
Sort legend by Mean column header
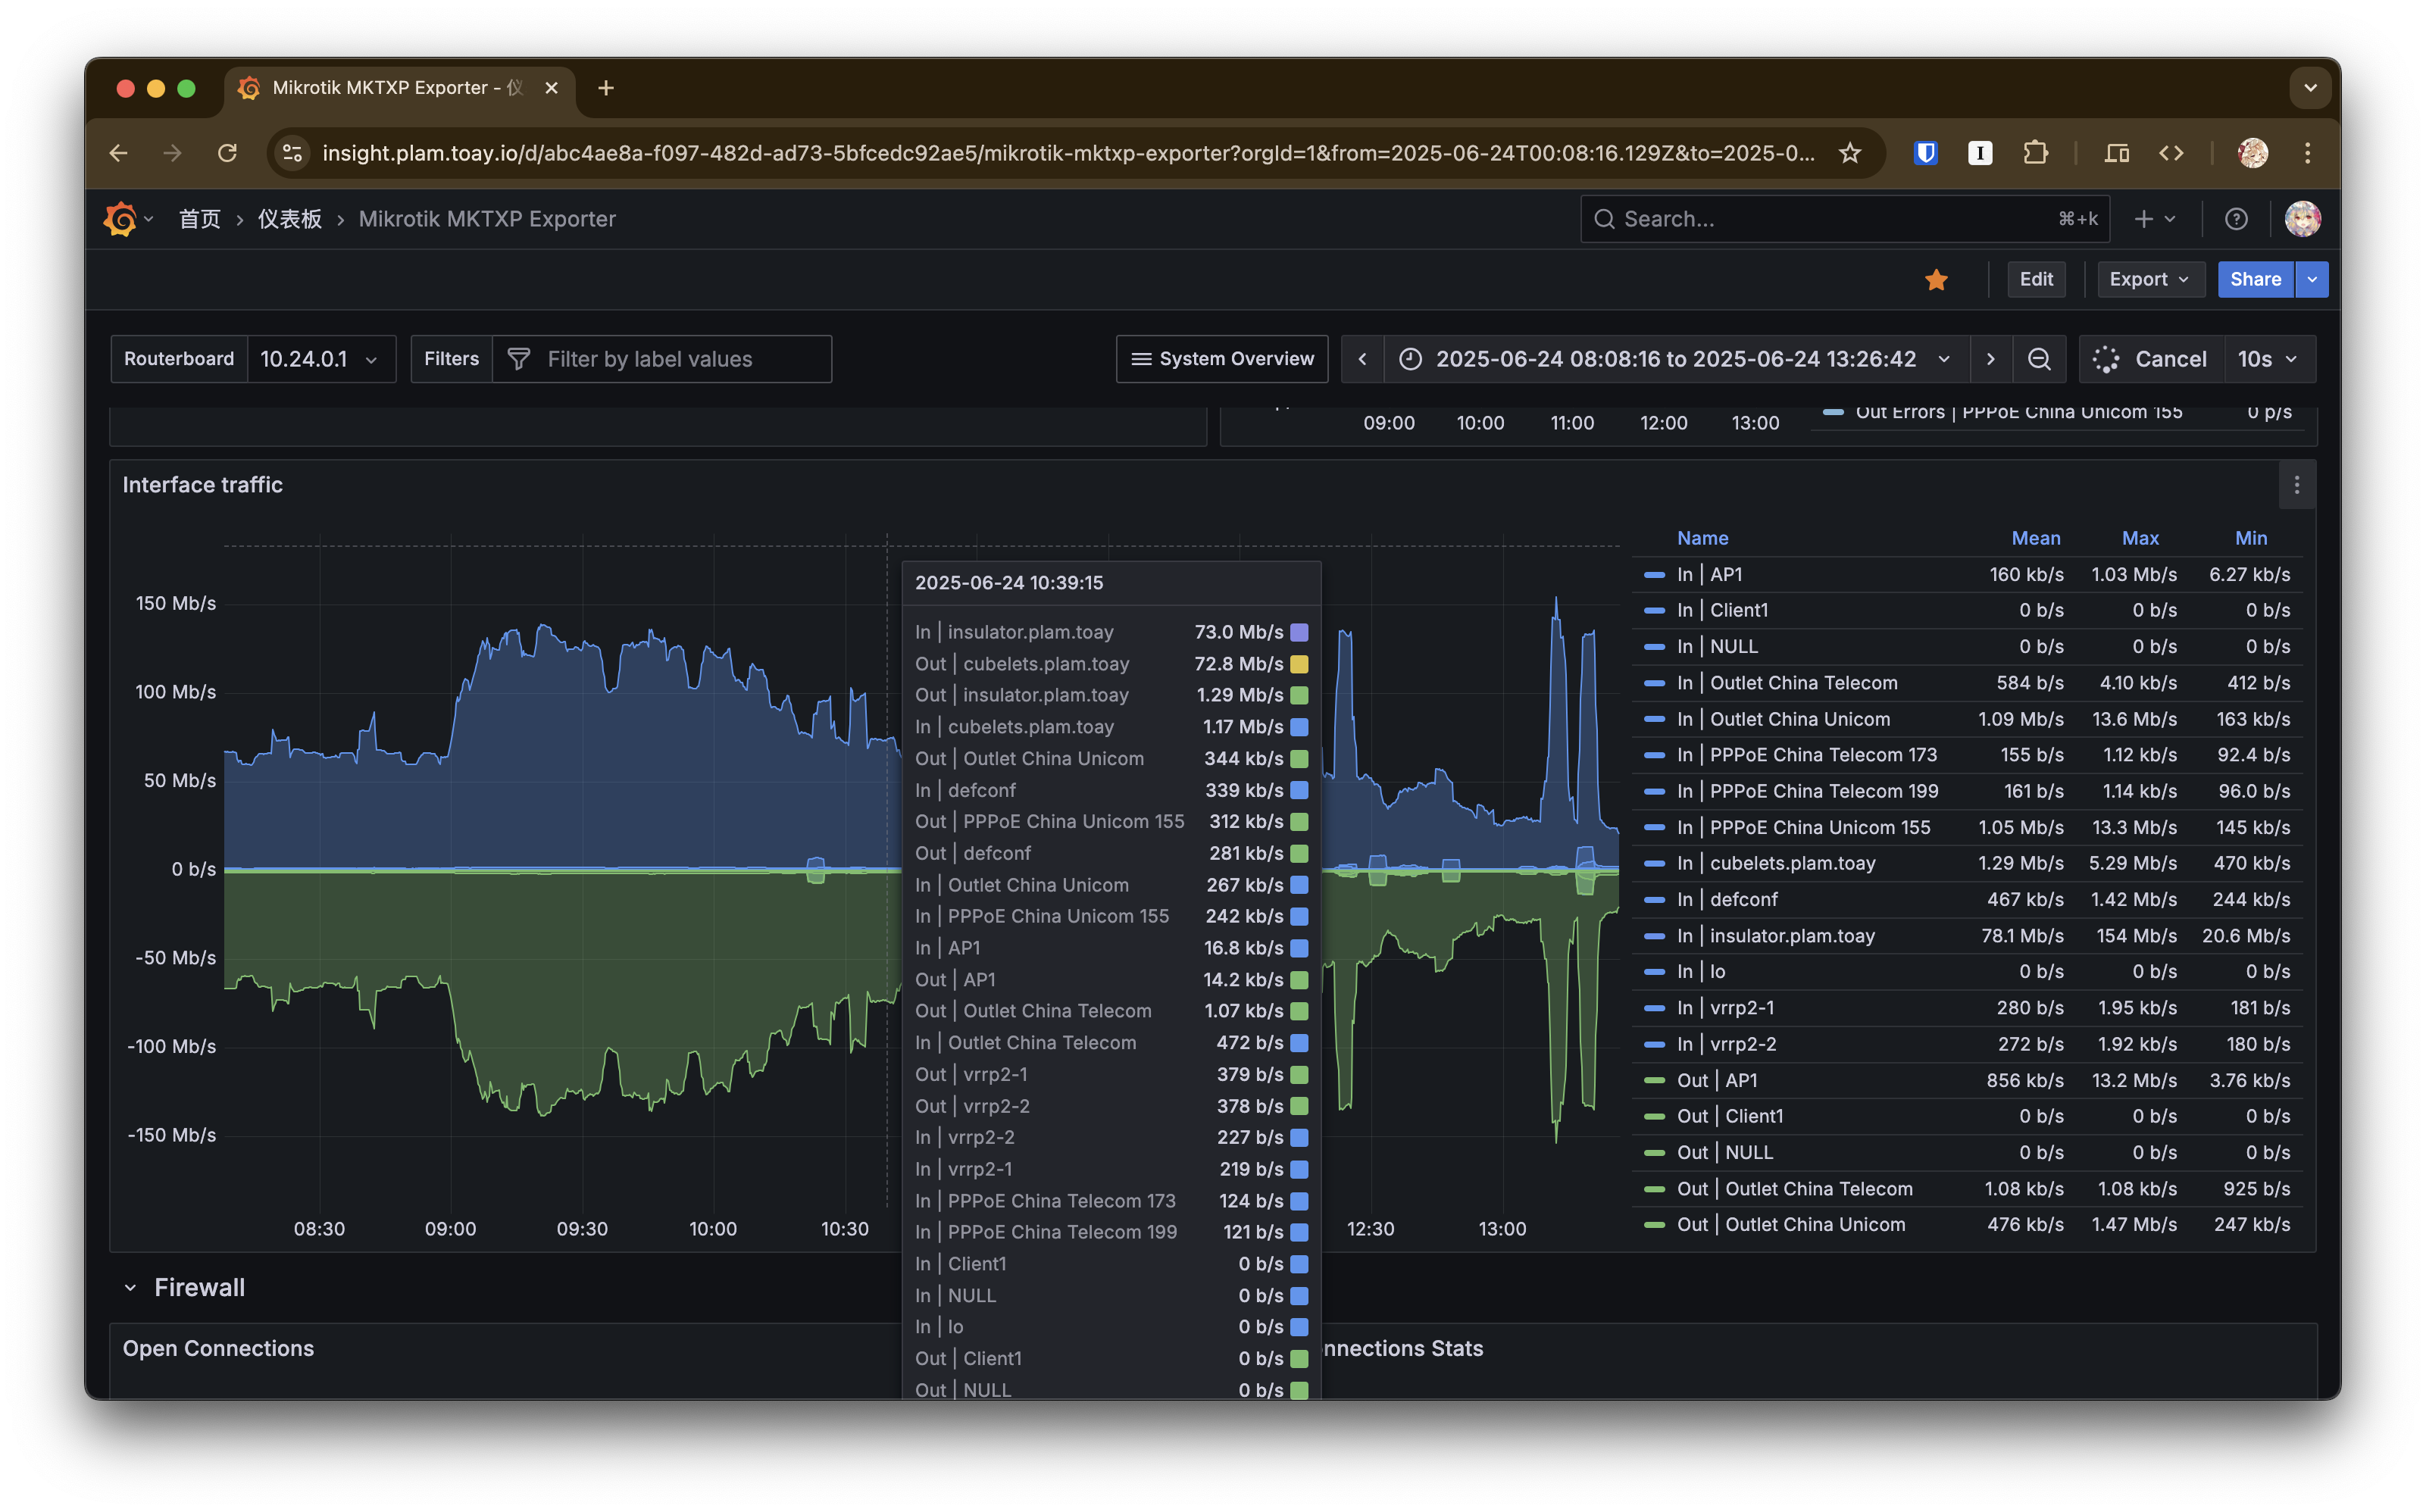pos(2035,538)
